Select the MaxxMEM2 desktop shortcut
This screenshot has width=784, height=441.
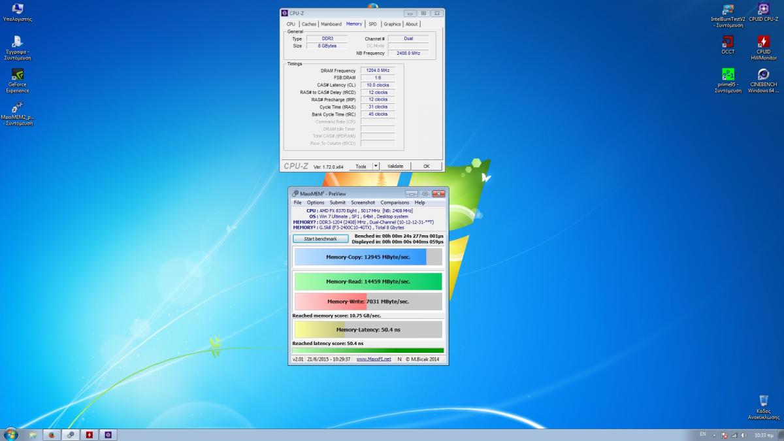(x=18, y=114)
